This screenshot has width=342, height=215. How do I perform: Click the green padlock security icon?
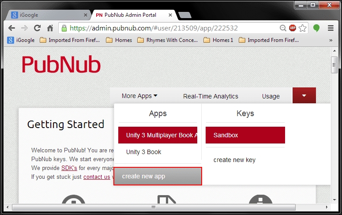pyautogui.click(x=64, y=28)
